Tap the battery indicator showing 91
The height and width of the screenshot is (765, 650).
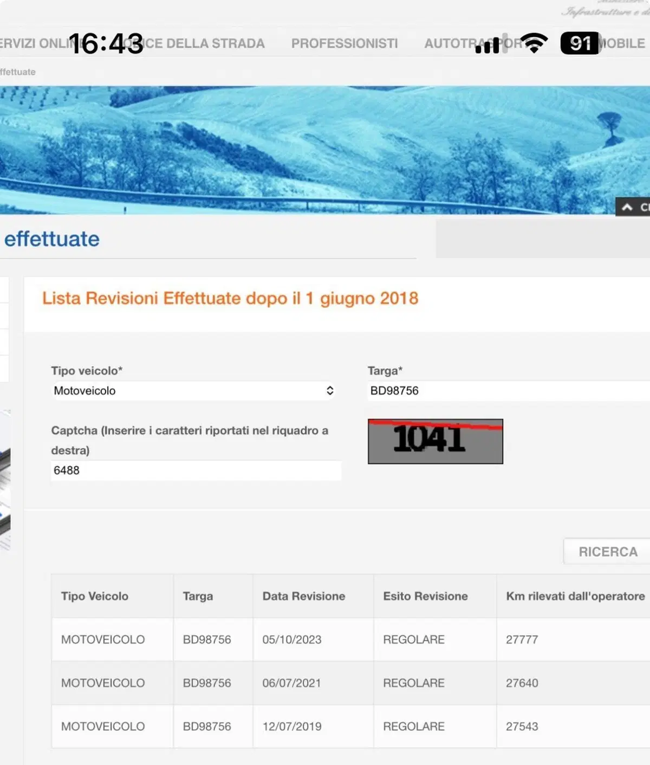click(581, 43)
